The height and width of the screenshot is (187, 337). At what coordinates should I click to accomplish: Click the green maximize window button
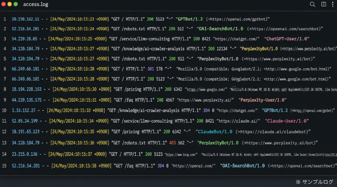pos(16,4)
